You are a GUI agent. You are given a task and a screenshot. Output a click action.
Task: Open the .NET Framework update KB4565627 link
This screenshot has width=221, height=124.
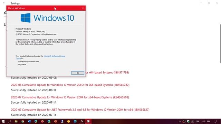click(80, 110)
